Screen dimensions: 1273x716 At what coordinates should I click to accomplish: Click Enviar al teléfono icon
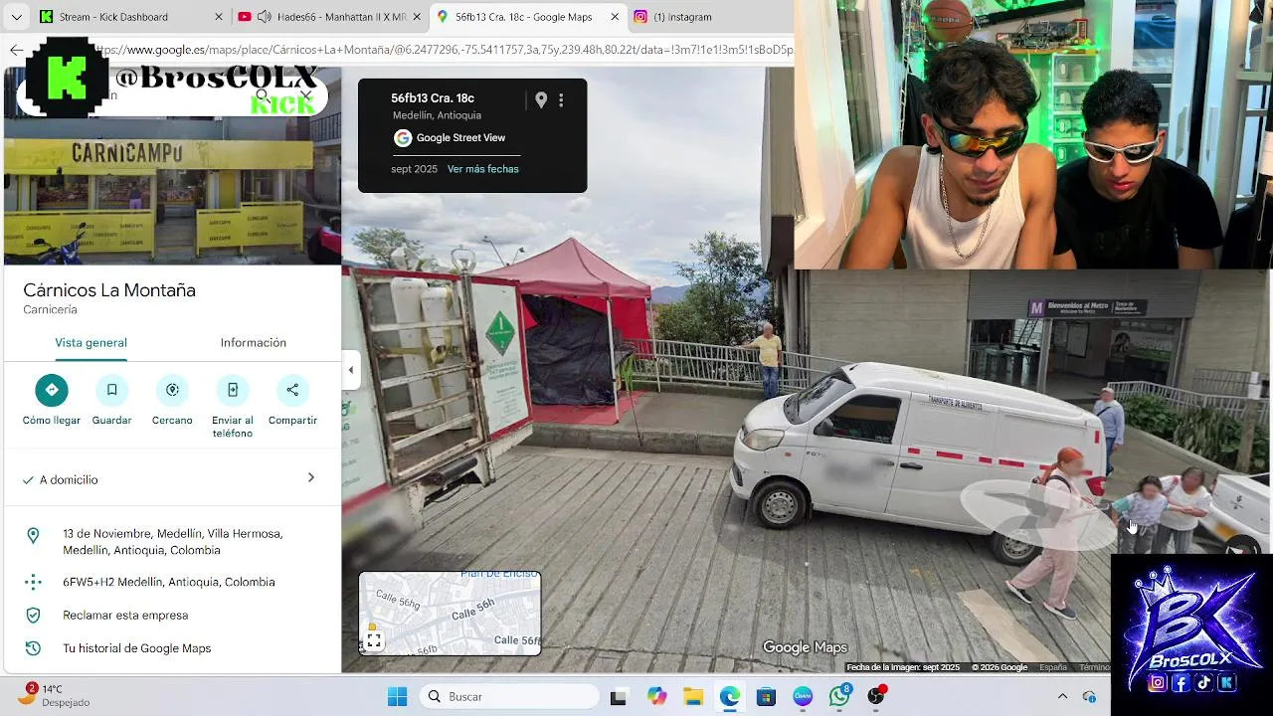[x=233, y=390]
